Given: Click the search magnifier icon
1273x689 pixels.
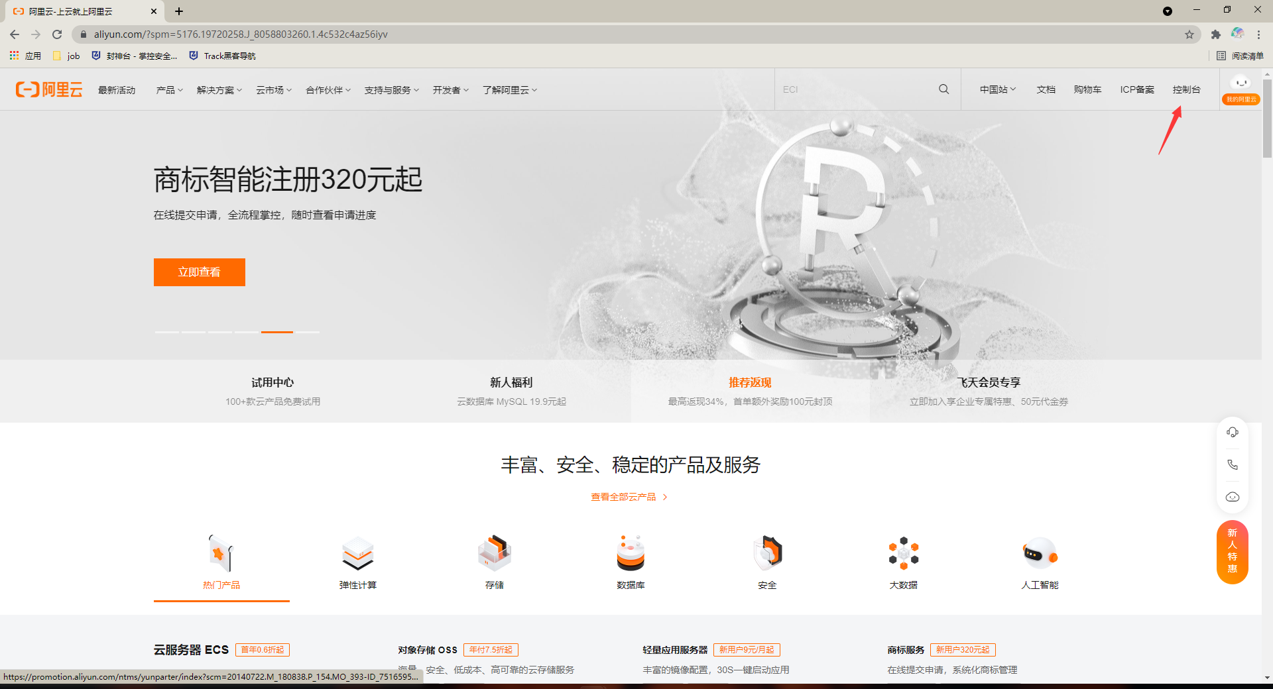Looking at the screenshot, I should tap(943, 89).
